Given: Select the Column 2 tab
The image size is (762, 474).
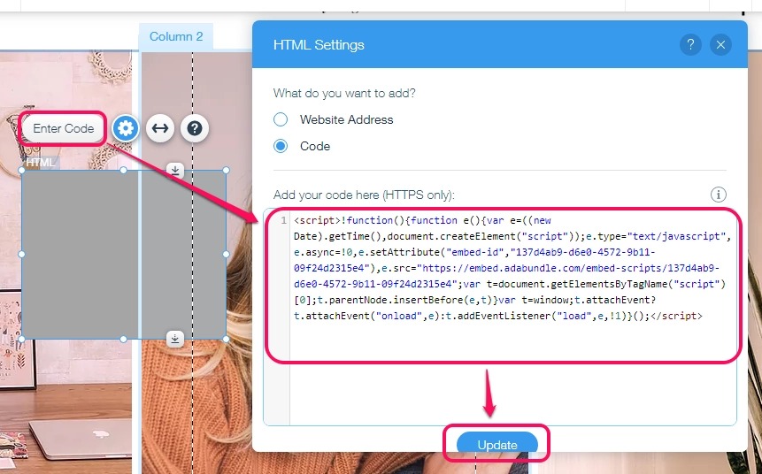Looking at the screenshot, I should tap(176, 36).
